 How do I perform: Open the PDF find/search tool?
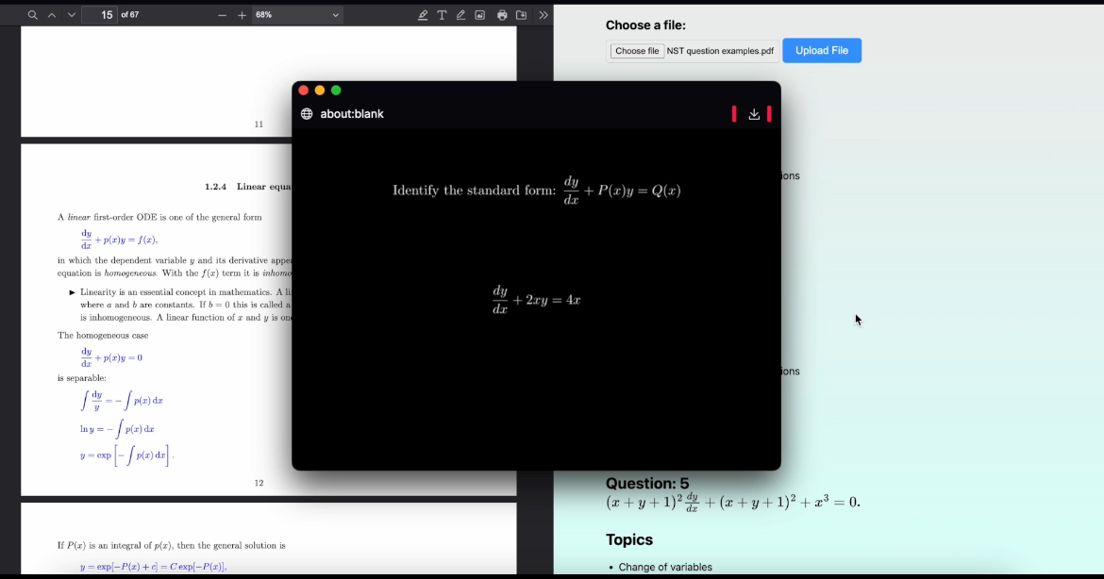point(33,15)
